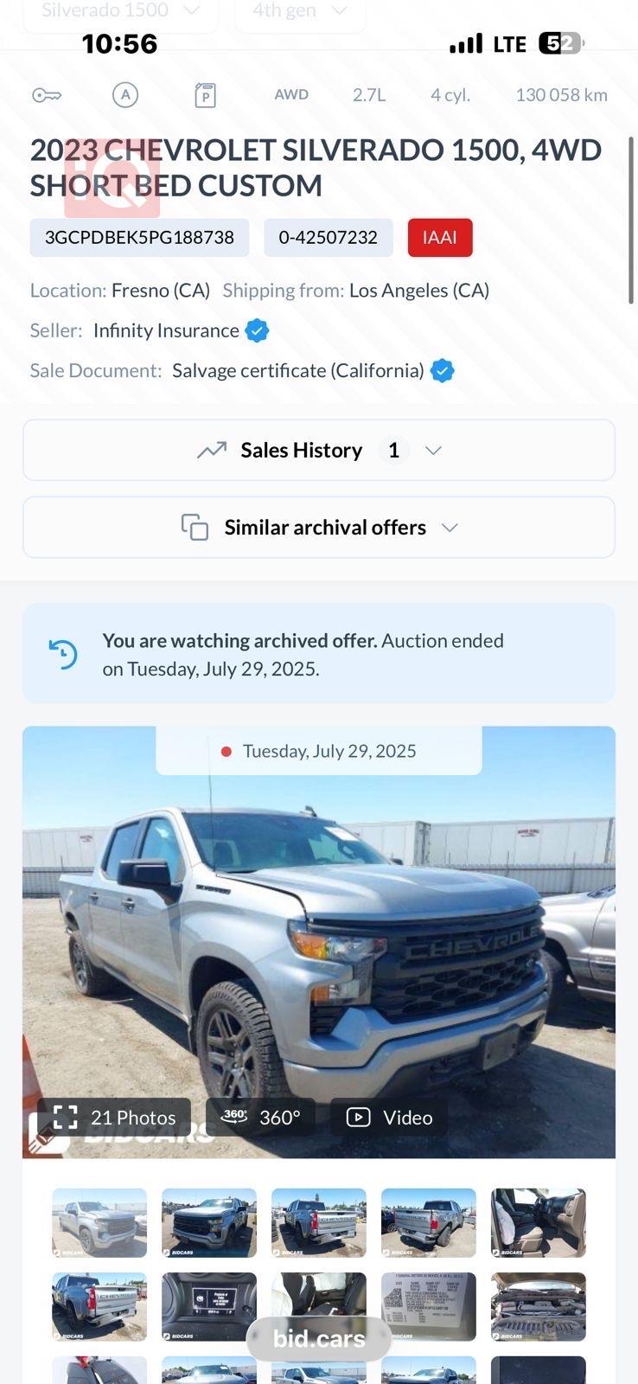Open the engine bay thumbnail

[538, 1306]
